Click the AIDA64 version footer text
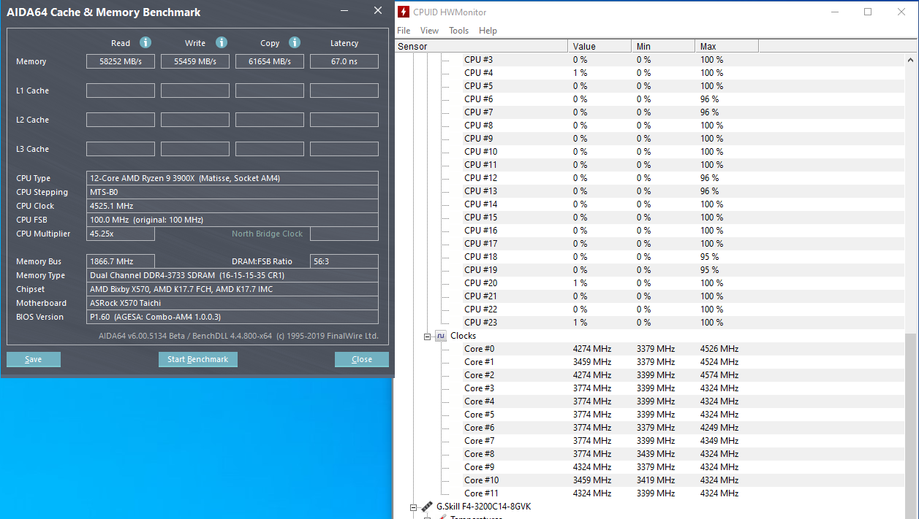919x519 pixels. 238,336
